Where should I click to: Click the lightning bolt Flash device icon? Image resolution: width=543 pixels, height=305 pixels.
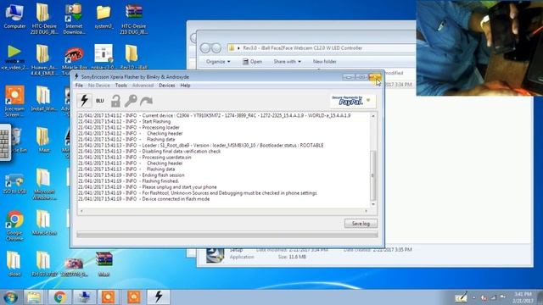coord(84,101)
